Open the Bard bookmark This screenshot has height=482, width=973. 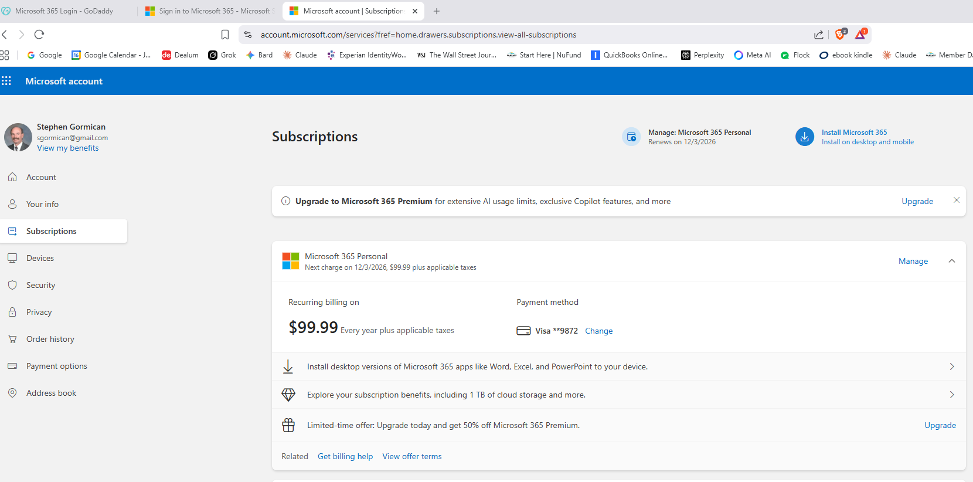(x=259, y=55)
